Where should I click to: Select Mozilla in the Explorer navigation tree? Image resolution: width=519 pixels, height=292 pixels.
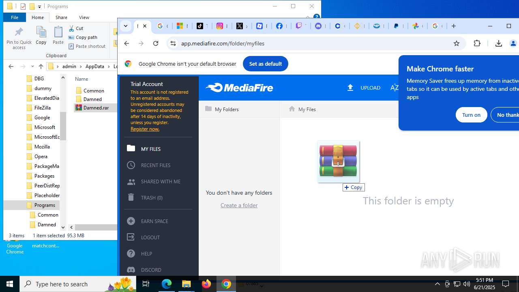42,147
